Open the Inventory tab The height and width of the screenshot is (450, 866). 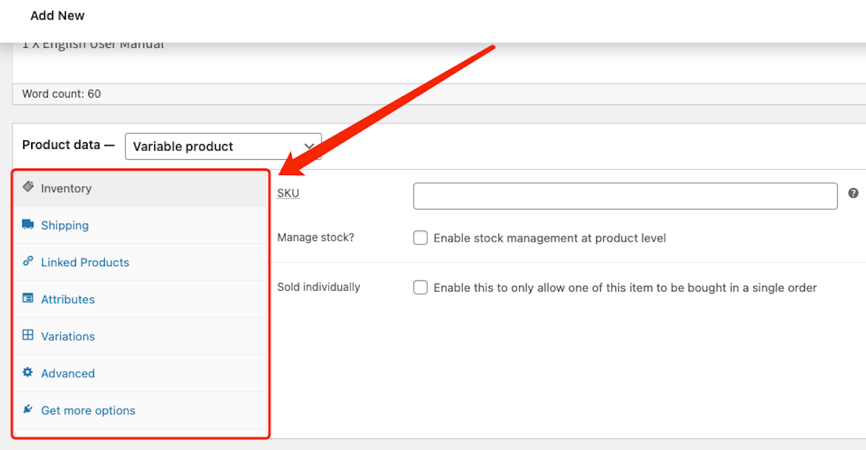coord(140,188)
